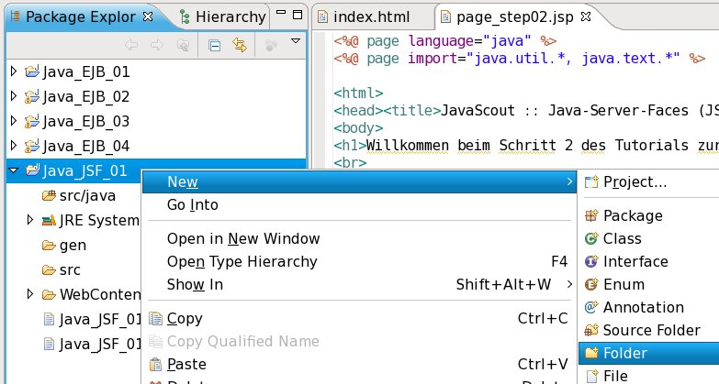Choose Class from the New submenu
The height and width of the screenshot is (384, 719).
622,238
